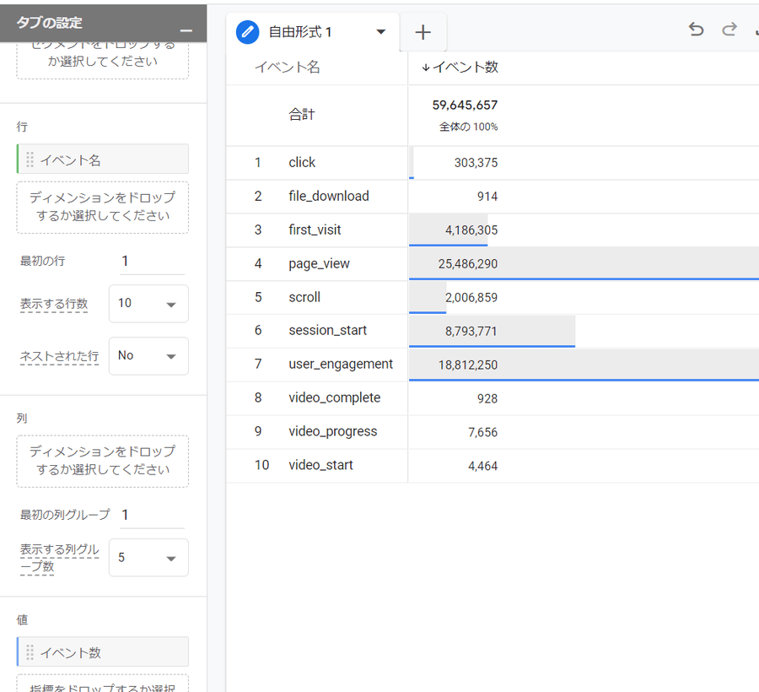
Task: Click the blue pencil edit icon
Action: point(247,32)
